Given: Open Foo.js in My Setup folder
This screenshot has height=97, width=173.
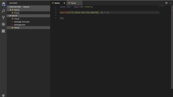Looking at the screenshot, I should 28,19.
